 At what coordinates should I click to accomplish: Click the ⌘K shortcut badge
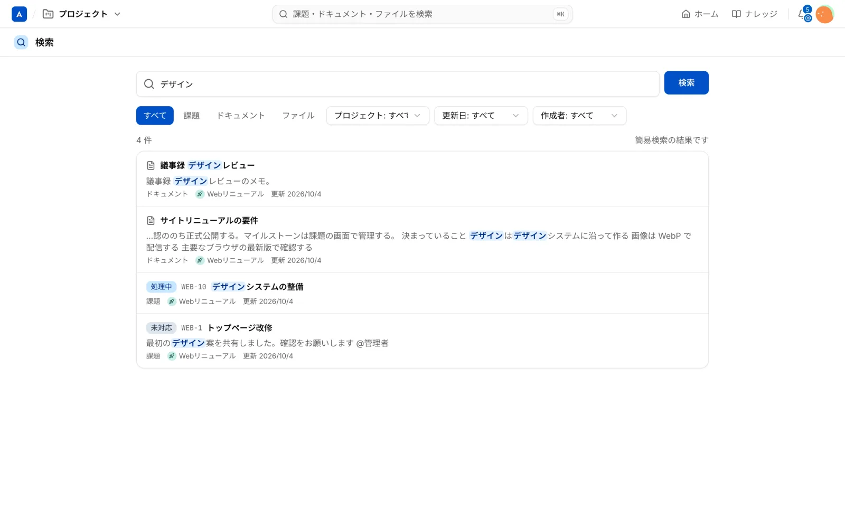click(x=560, y=14)
